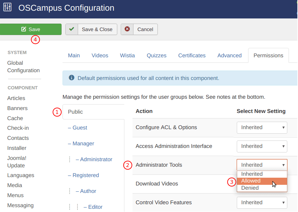Click the configuration sliders icon in header
This screenshot has height=212, width=298.
pyautogui.click(x=7, y=7)
